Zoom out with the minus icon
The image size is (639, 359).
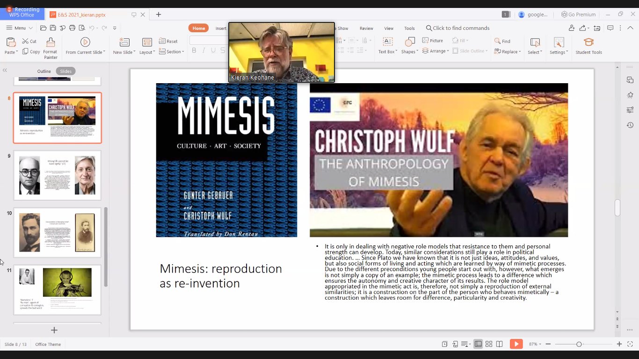point(548,344)
